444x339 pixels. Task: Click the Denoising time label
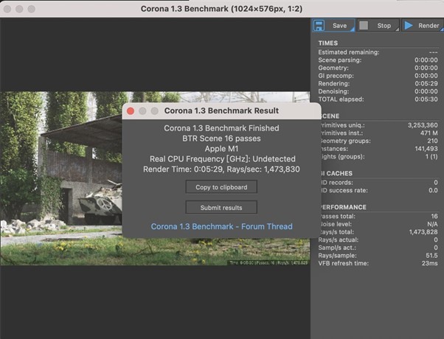pyautogui.click(x=333, y=91)
